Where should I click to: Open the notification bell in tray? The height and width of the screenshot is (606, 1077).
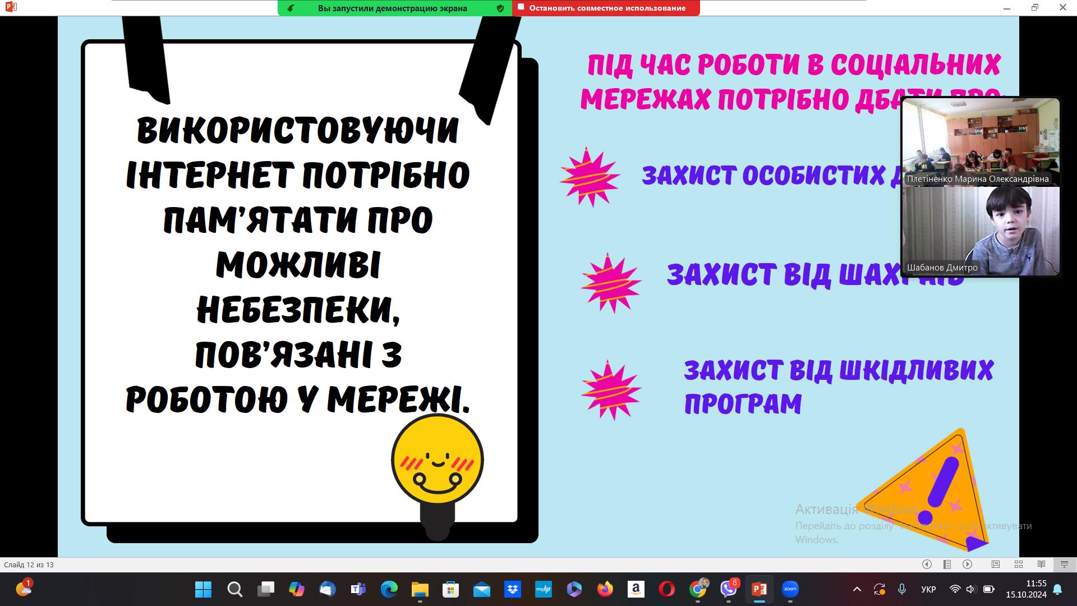1057,589
